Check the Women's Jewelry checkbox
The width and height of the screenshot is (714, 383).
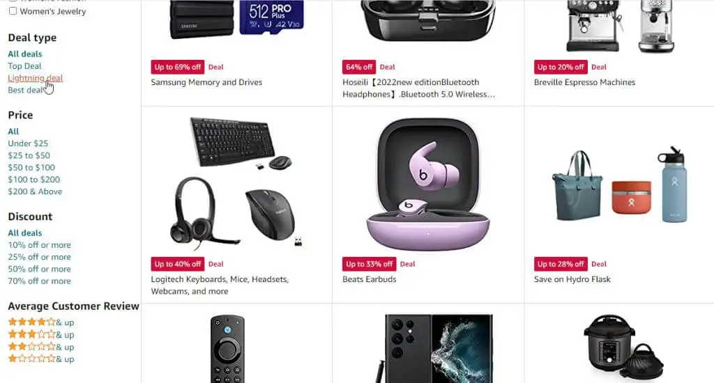coord(13,10)
